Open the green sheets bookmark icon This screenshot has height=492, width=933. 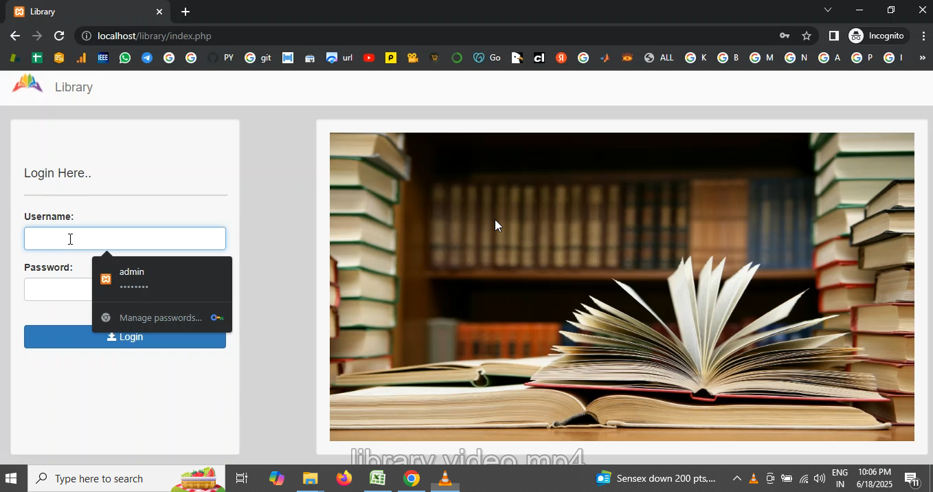click(37, 58)
